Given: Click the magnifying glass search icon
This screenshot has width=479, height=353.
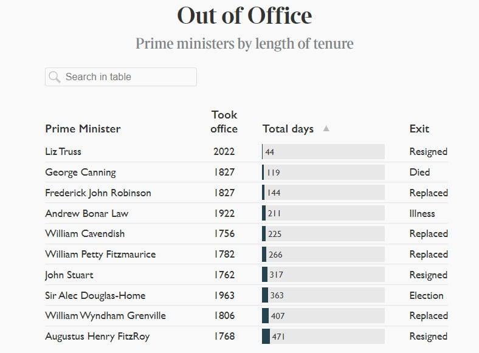Looking at the screenshot, I should tap(54, 77).
